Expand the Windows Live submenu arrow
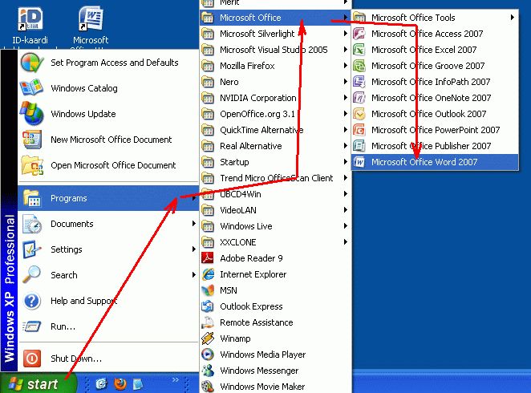 click(346, 226)
